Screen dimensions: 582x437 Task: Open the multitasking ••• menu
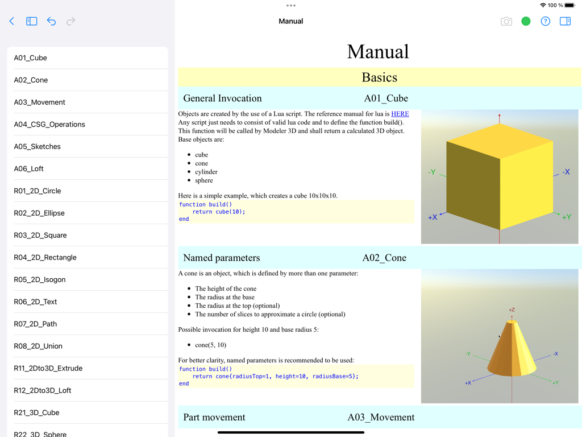pyautogui.click(x=291, y=6)
